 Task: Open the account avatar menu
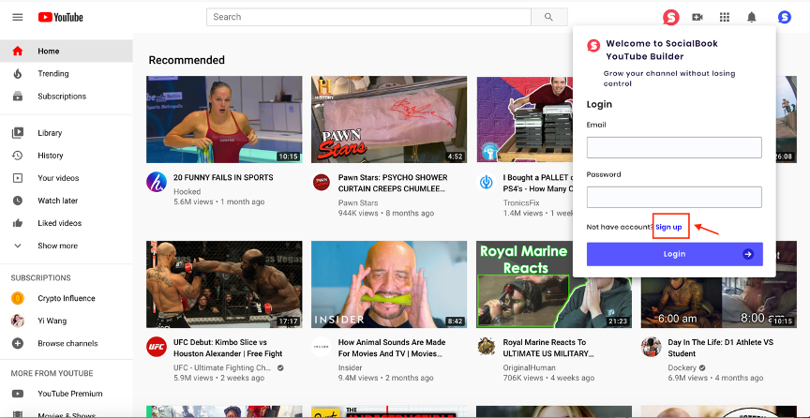(785, 17)
